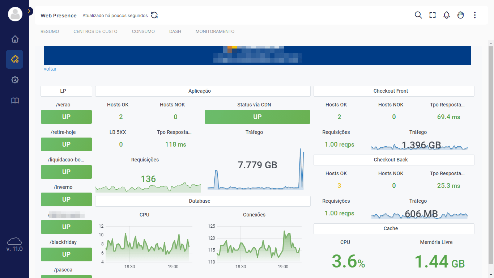This screenshot has height=278, width=494.
Task: Open search with the magnifier icon
Action: pos(418,15)
